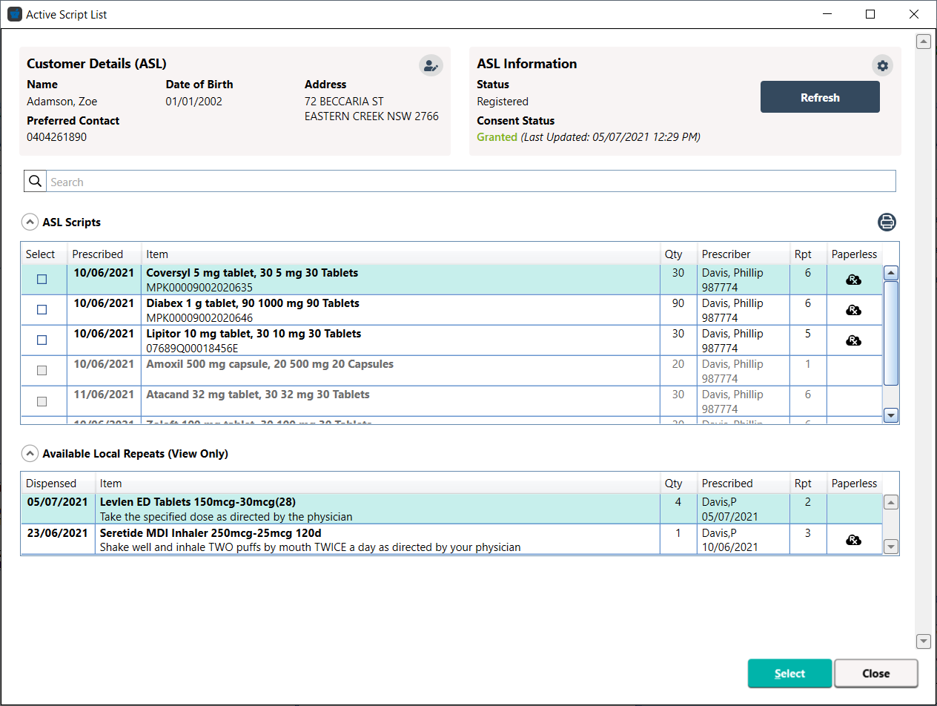Click ASL Scripts list scroll down arrow
This screenshot has width=937, height=706.
(892, 415)
